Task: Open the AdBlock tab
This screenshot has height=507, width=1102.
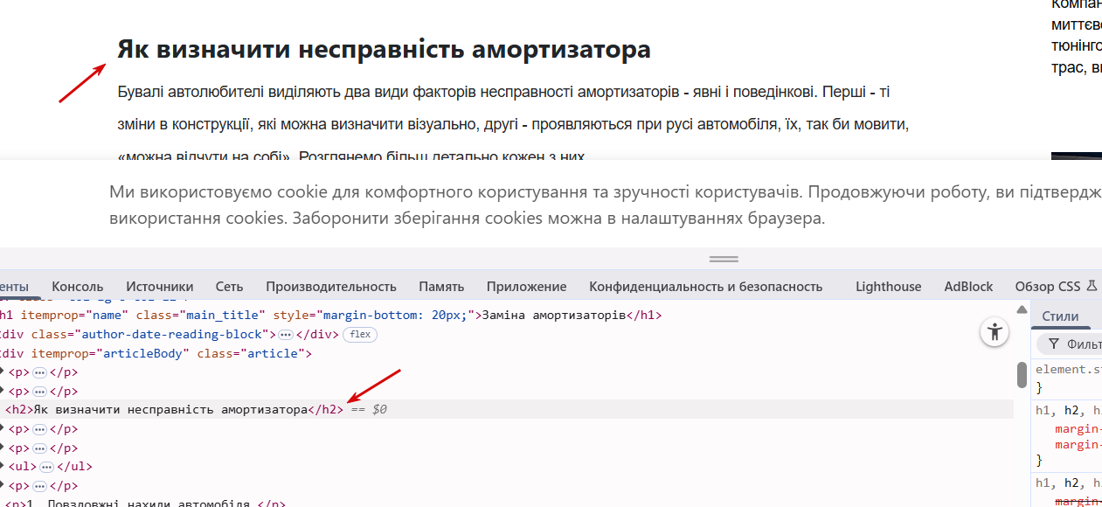Action: 968,286
